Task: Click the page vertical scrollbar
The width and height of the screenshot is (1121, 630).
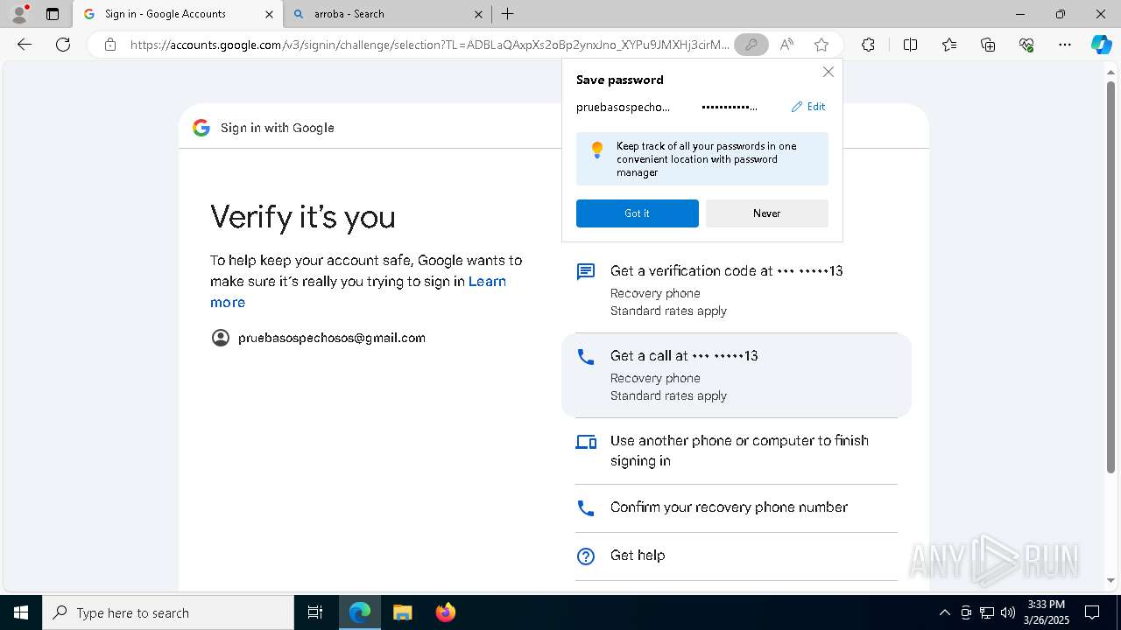Action: coord(1110,276)
